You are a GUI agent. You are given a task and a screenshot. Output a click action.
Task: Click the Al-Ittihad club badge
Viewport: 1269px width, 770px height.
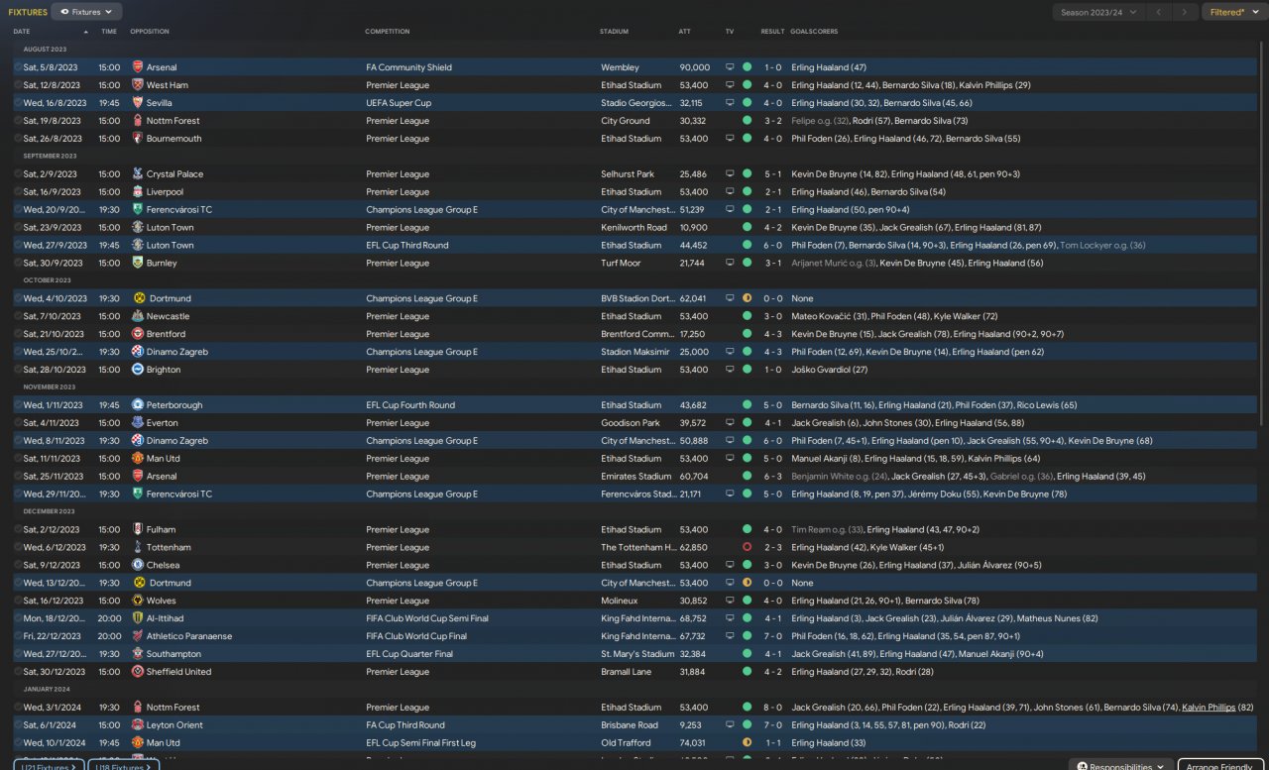(138, 618)
